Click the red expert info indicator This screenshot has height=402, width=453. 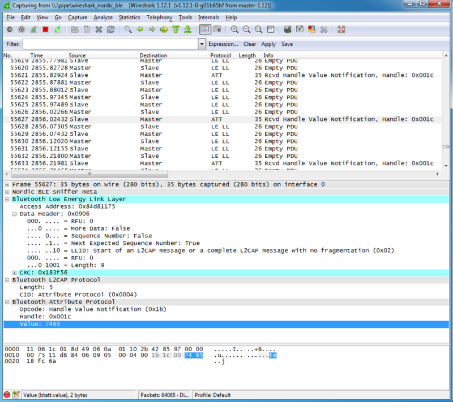click(x=7, y=394)
